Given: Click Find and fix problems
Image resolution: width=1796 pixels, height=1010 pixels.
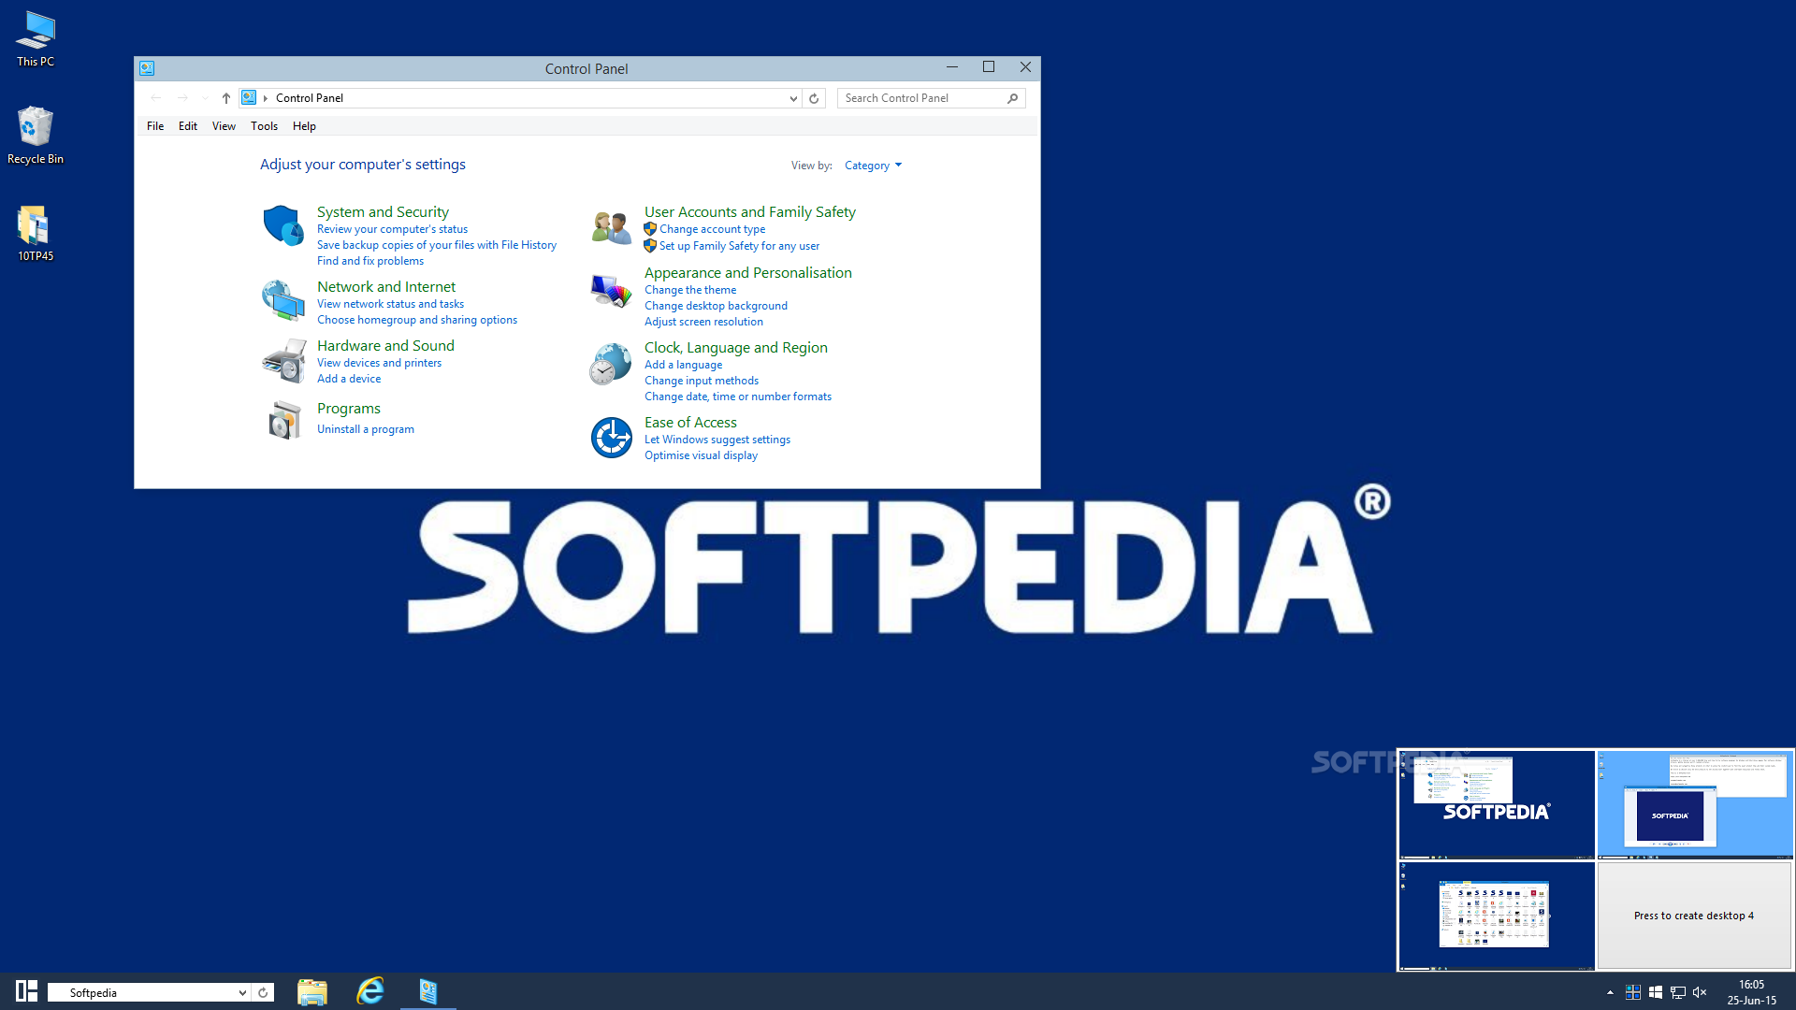Looking at the screenshot, I should [370, 261].
